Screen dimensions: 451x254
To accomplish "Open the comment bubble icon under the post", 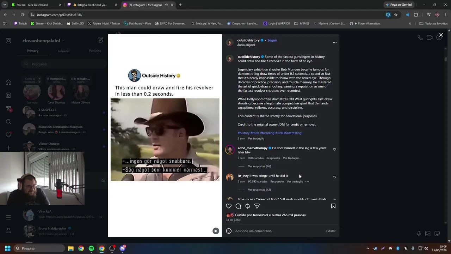I will click(x=238, y=206).
